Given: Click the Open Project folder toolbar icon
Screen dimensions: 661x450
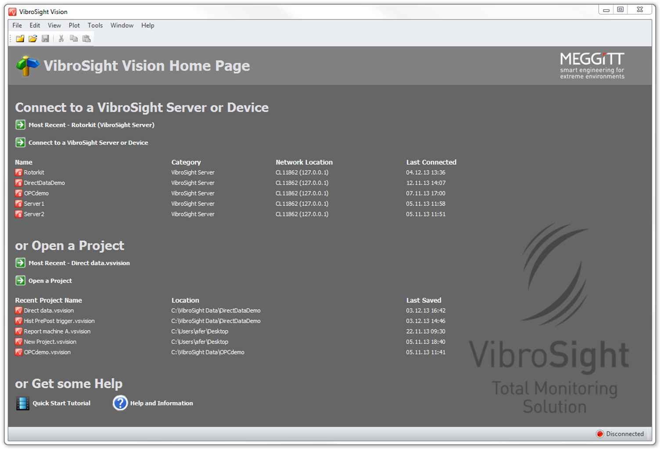Looking at the screenshot, I should coord(33,39).
